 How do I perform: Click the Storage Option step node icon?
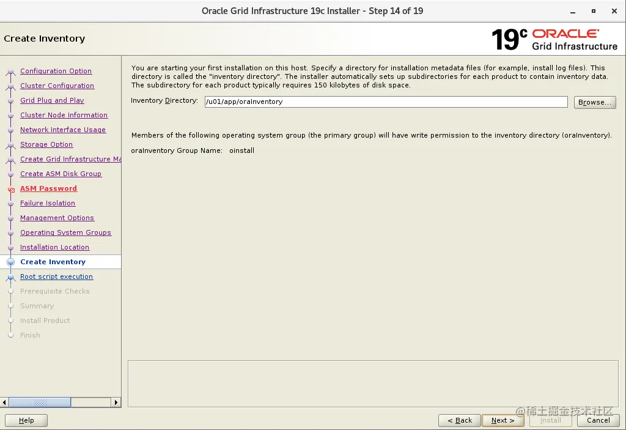click(x=11, y=146)
